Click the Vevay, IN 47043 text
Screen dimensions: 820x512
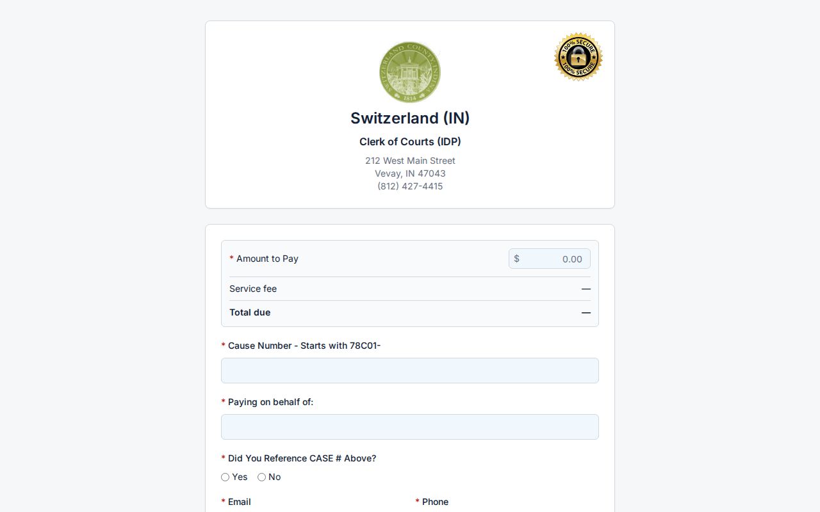pos(410,173)
